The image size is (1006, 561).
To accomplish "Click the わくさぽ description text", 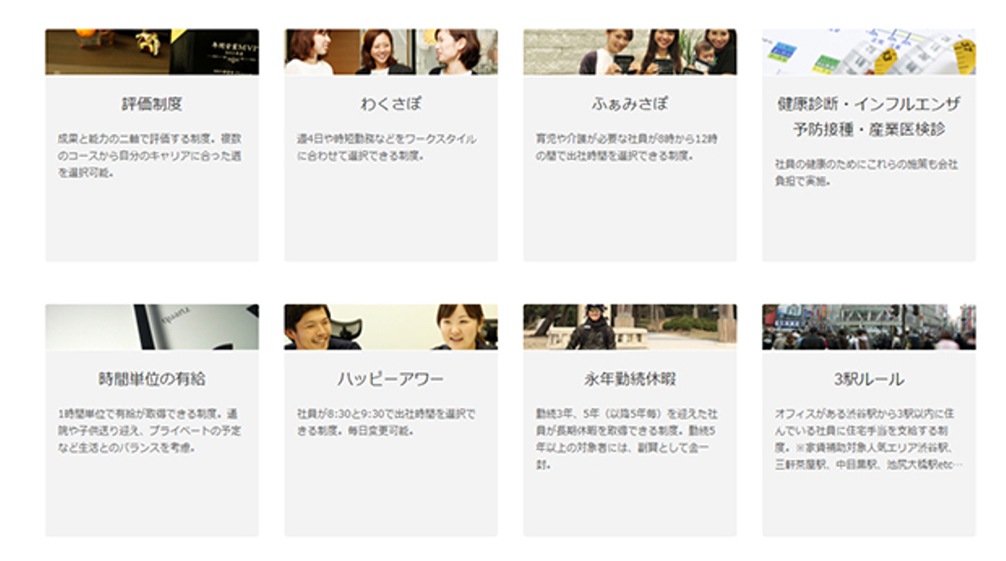I will click(387, 147).
